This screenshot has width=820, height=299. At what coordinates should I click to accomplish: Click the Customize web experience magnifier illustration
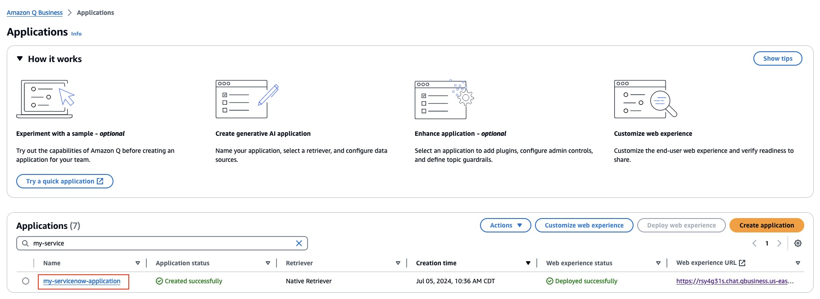coord(646,99)
